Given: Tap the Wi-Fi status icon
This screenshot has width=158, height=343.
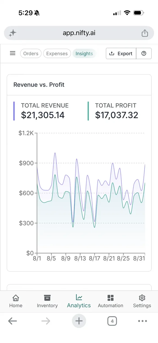Looking at the screenshot, I should [x=127, y=13].
